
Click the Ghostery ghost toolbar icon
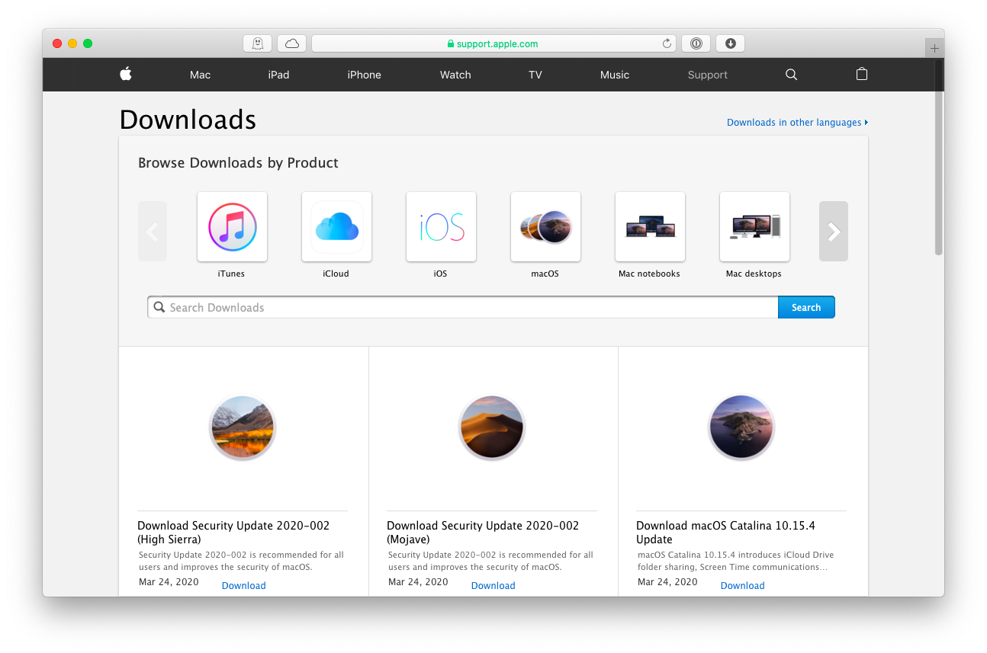(258, 43)
